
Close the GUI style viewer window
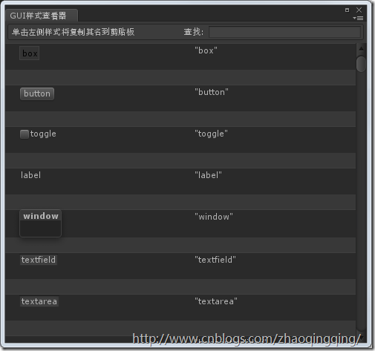pos(359,10)
